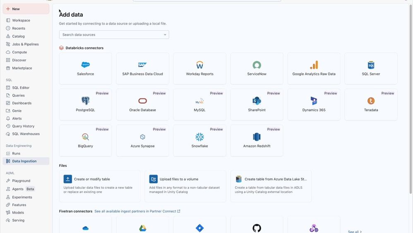Click Upload files to a volume
Screen dimensions: 413x233
pyautogui.click(x=185, y=186)
